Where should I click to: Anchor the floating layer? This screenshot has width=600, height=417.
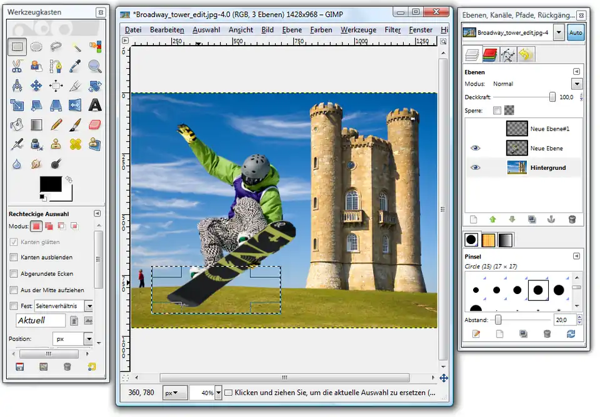click(x=551, y=220)
